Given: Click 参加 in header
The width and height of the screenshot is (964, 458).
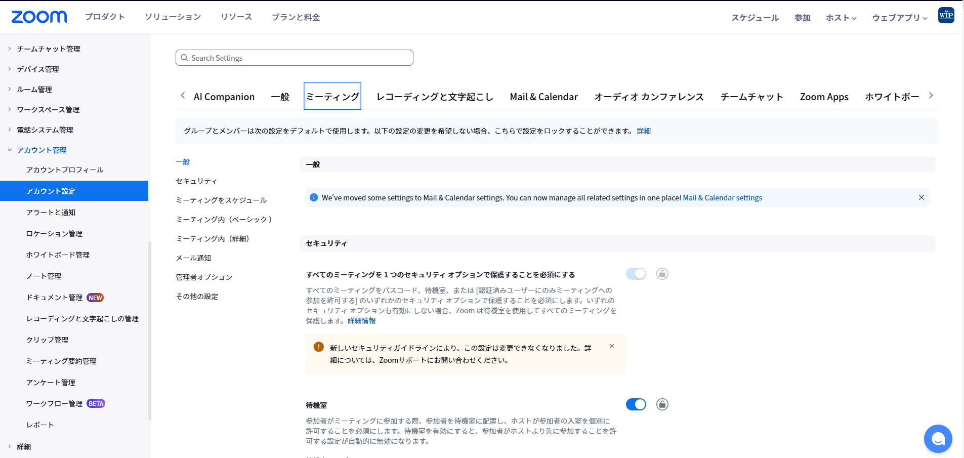Looking at the screenshot, I should pos(802,18).
